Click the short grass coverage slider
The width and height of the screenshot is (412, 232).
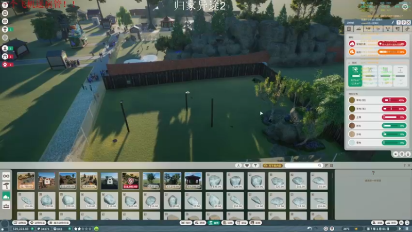pyautogui.click(x=394, y=100)
